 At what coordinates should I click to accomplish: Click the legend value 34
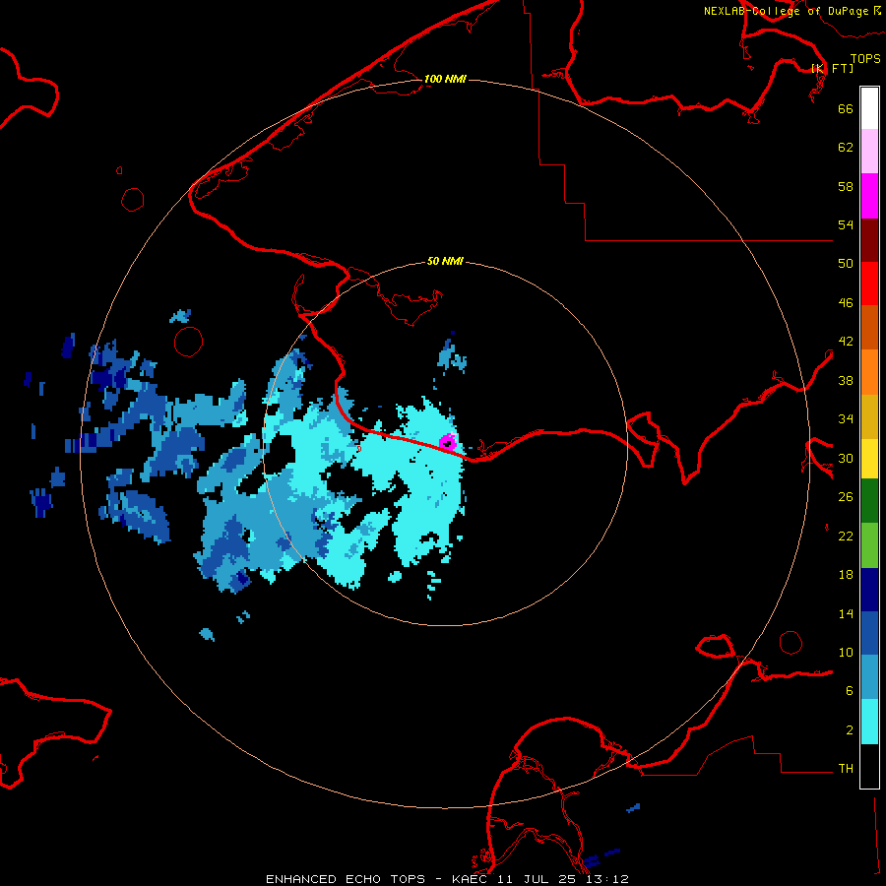pos(846,419)
